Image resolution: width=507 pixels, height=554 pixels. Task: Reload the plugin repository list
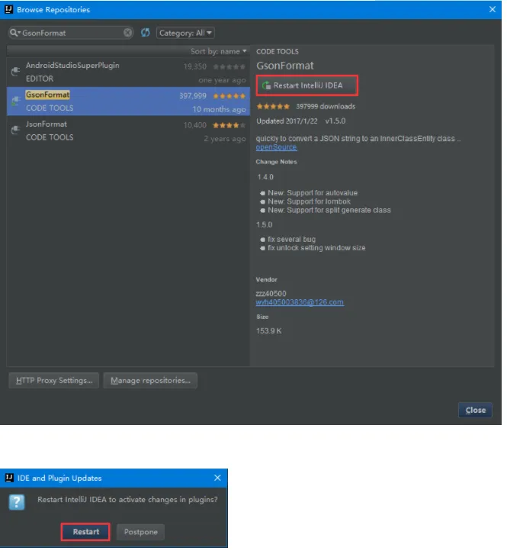(145, 33)
